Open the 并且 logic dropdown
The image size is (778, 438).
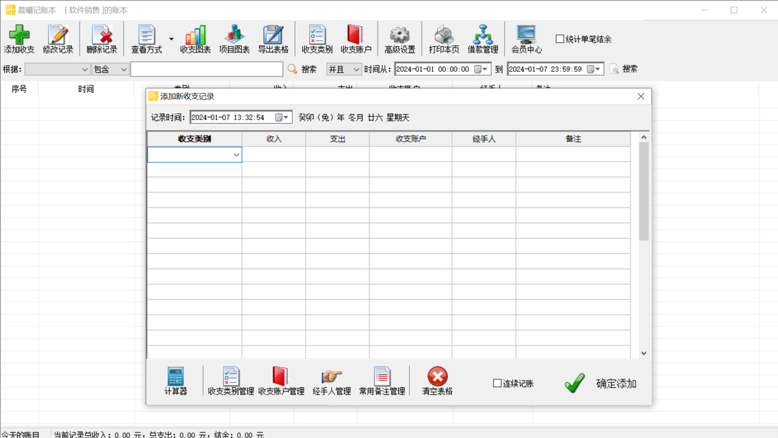coord(356,69)
